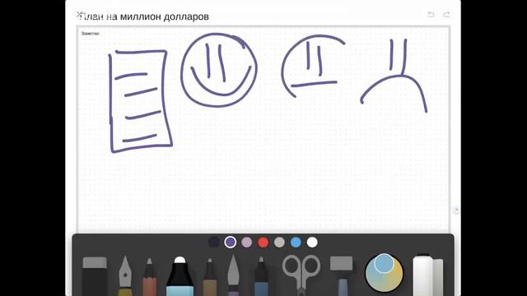527x296 pixels.
Task: Select the fountain pen nib tool
Action: [125, 276]
